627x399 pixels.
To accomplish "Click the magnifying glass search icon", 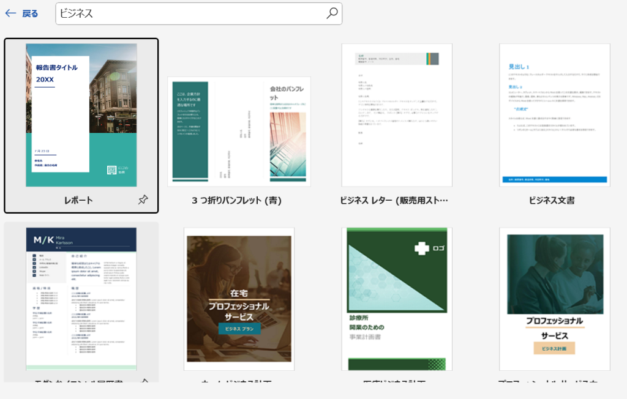I will (331, 13).
